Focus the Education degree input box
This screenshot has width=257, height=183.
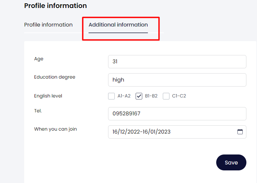[177, 80]
